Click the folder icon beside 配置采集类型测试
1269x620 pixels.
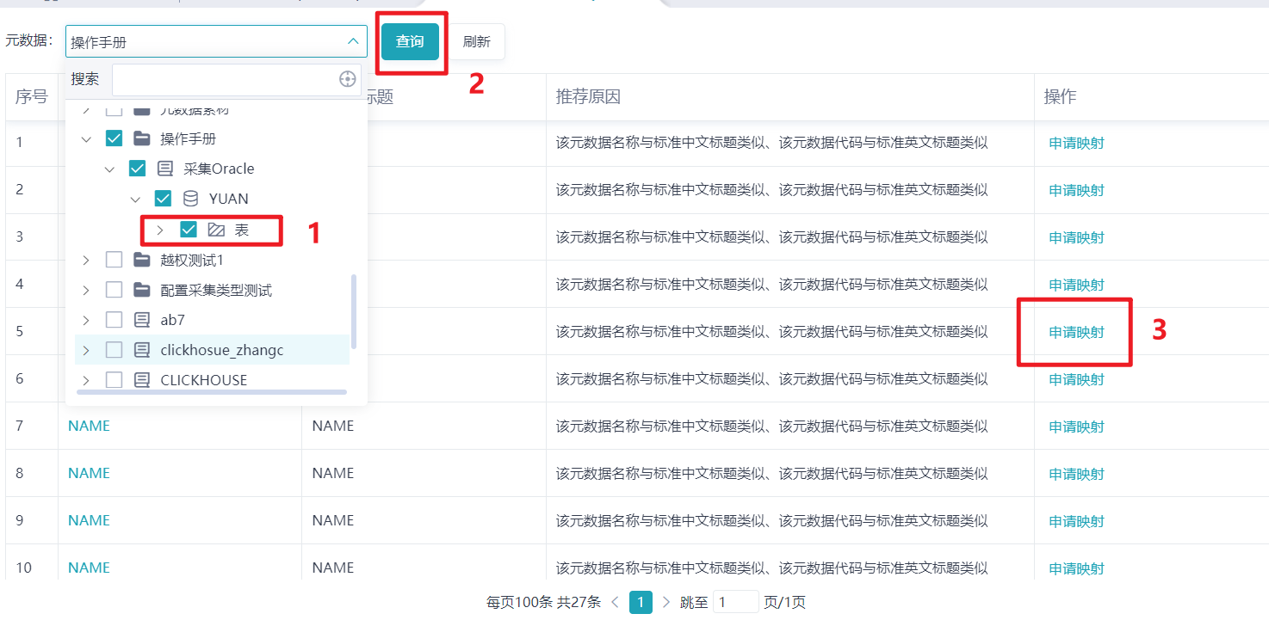point(142,290)
